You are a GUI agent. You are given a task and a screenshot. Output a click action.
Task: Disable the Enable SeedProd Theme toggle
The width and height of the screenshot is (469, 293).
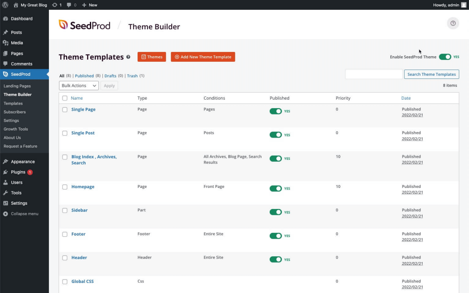pos(445,57)
